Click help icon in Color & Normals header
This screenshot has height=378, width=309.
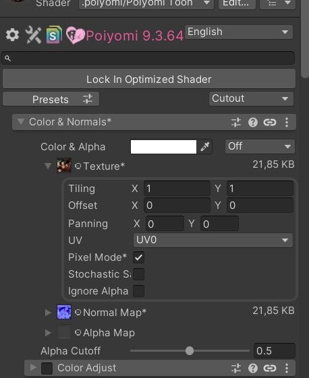[x=253, y=122]
